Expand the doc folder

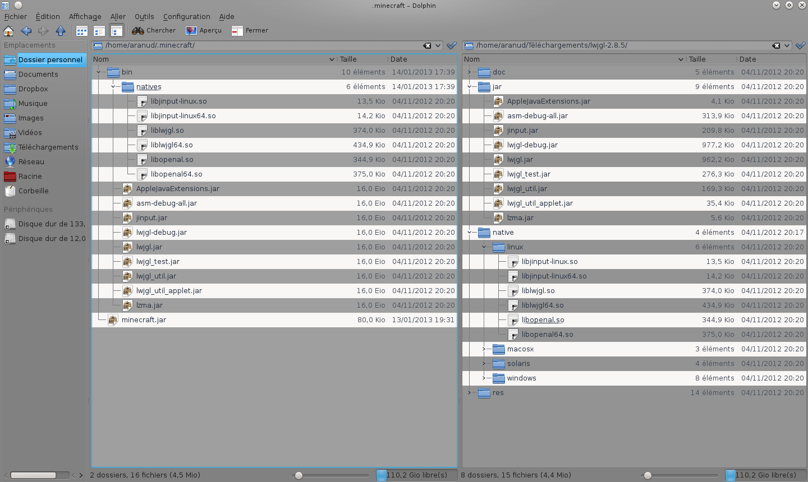[x=470, y=72]
